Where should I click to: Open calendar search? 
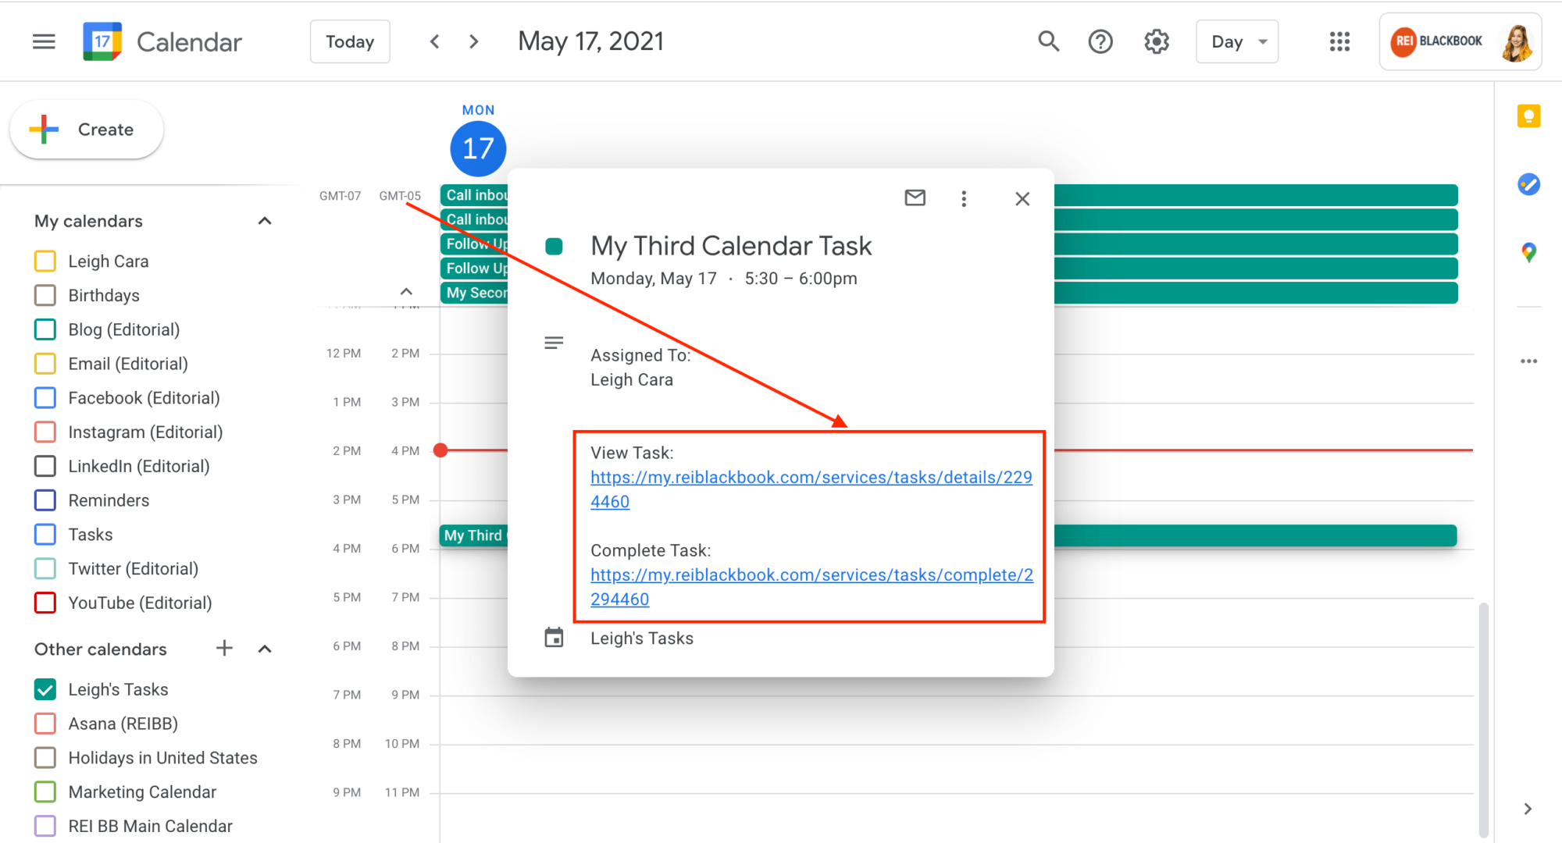click(x=1048, y=41)
